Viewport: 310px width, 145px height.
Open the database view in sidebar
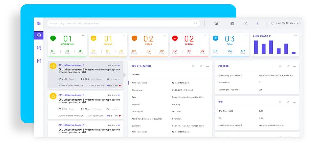click(39, 36)
